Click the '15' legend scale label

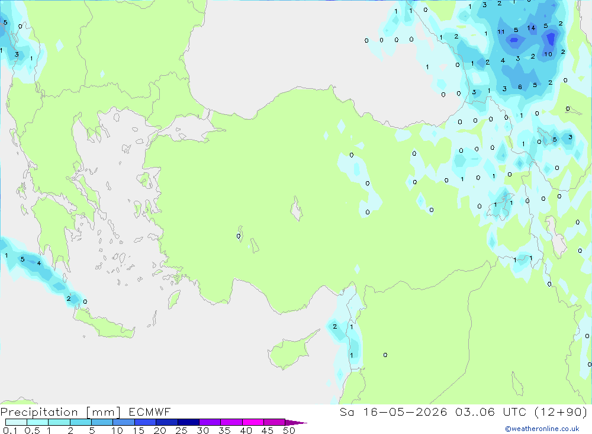[x=138, y=430]
